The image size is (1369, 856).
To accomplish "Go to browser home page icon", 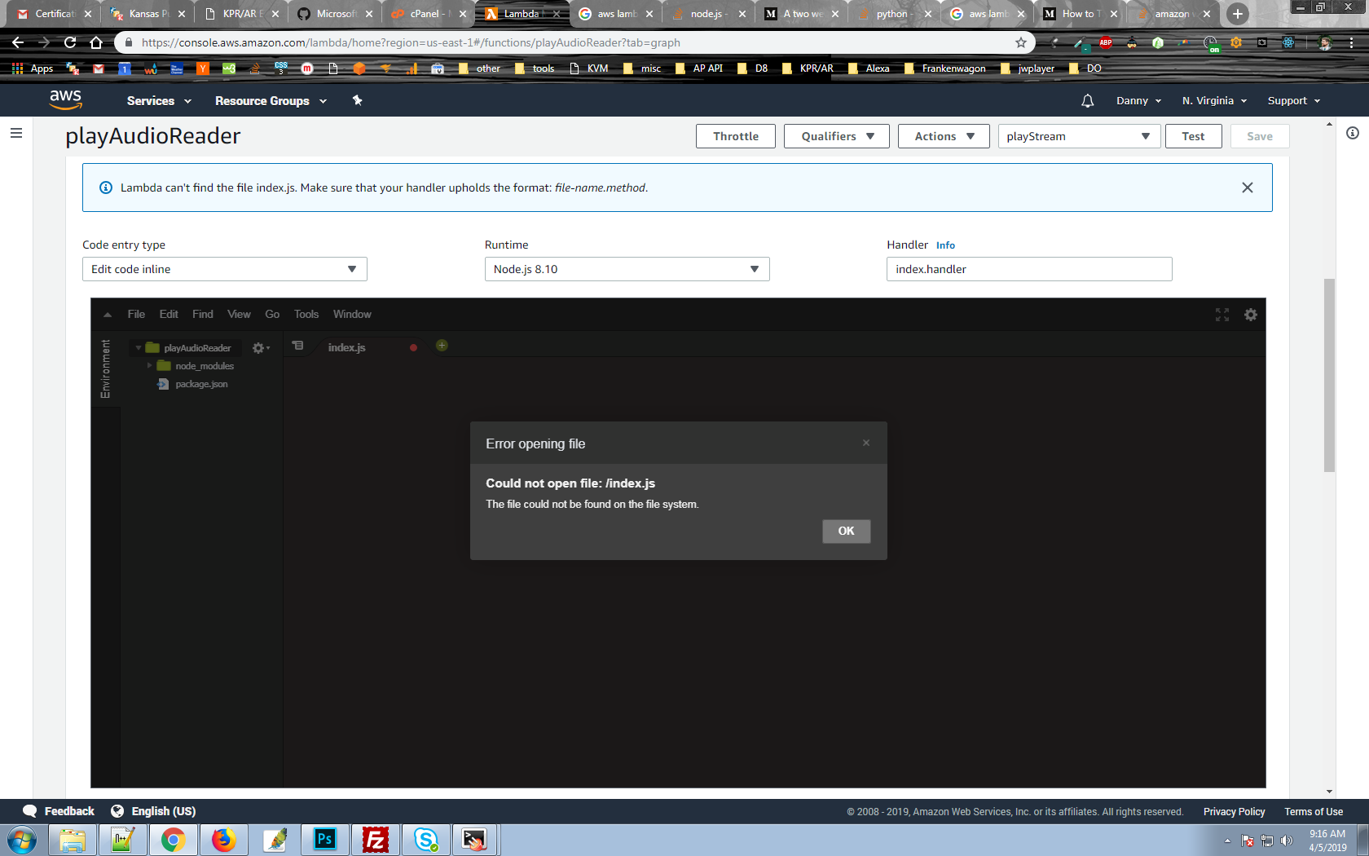I will coord(96,42).
